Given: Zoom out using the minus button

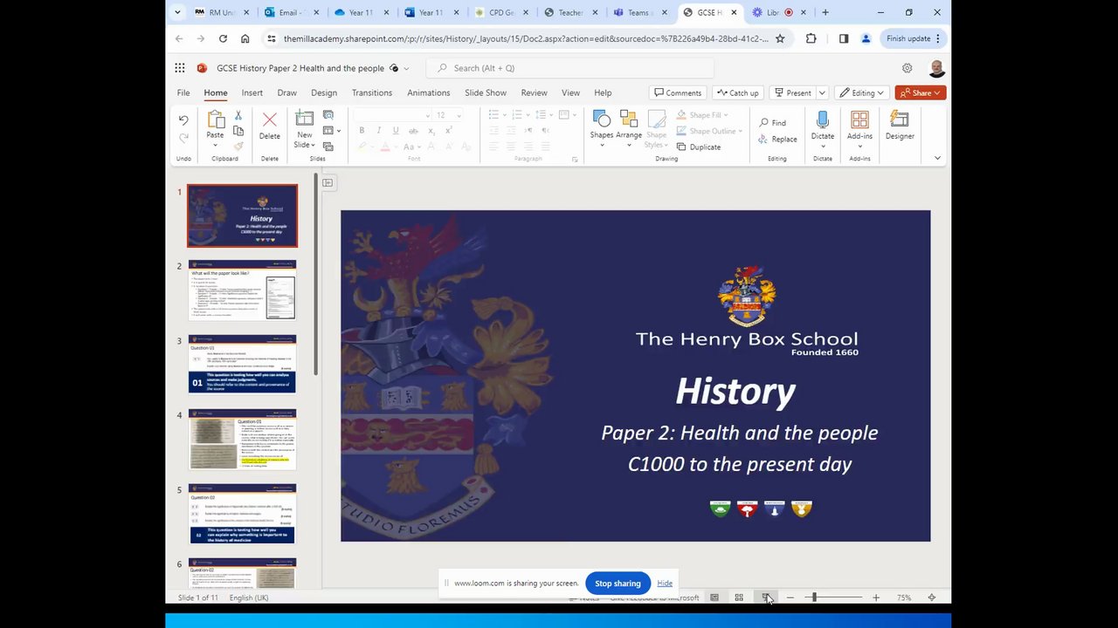Looking at the screenshot, I should (790, 597).
